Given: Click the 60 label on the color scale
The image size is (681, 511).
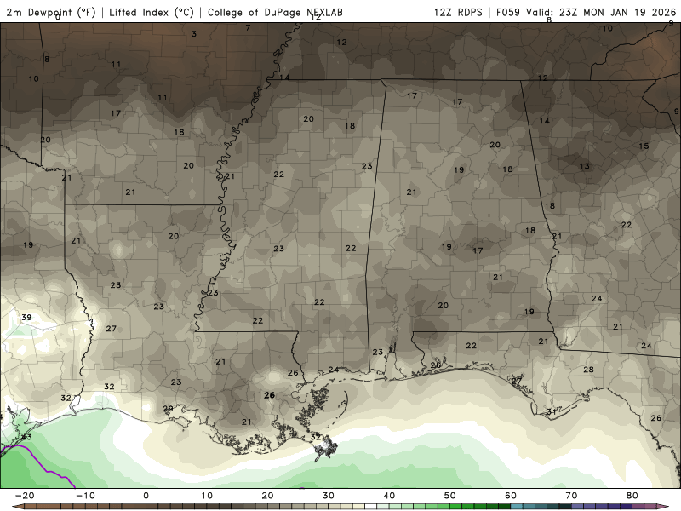Looking at the screenshot, I should coord(511,496).
